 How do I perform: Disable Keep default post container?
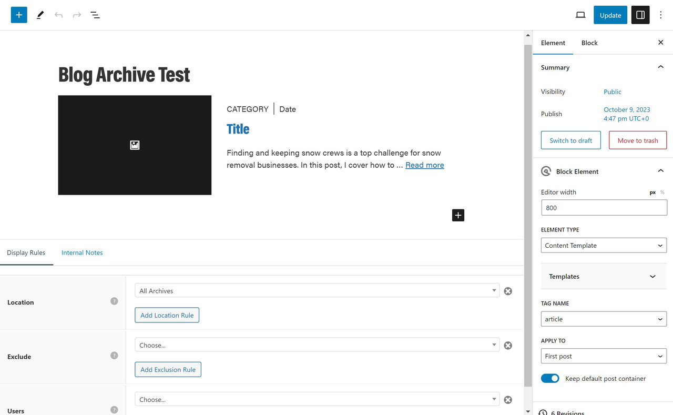[x=550, y=378]
